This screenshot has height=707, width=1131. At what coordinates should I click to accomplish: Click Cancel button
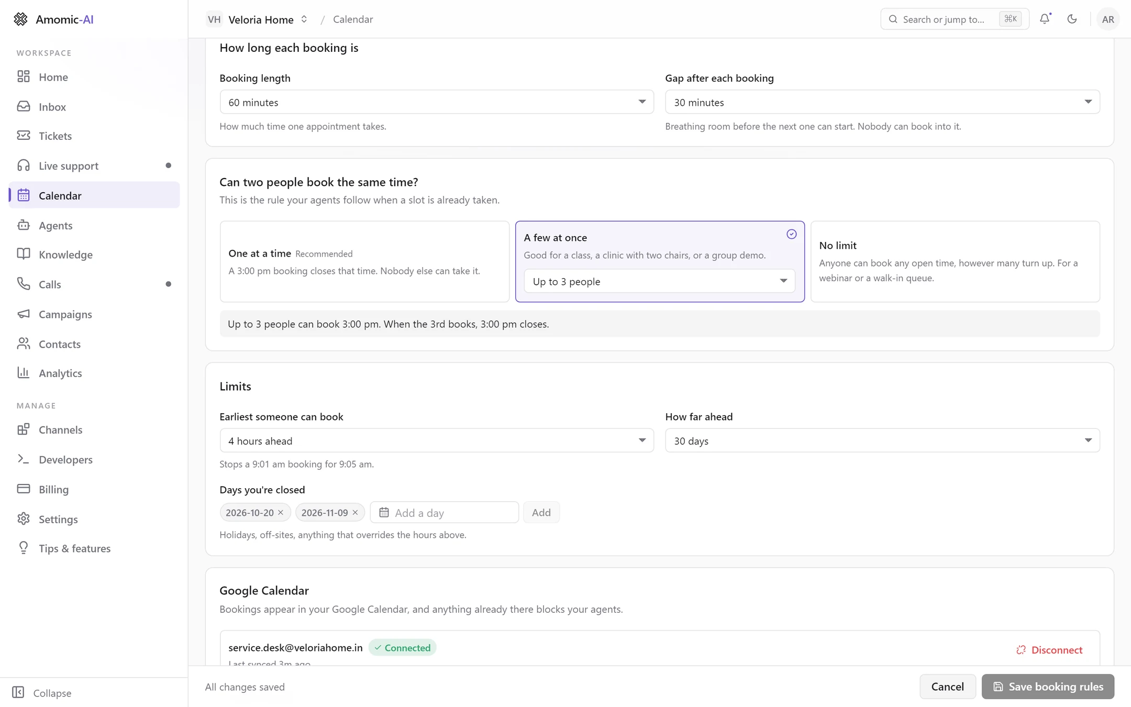947,686
